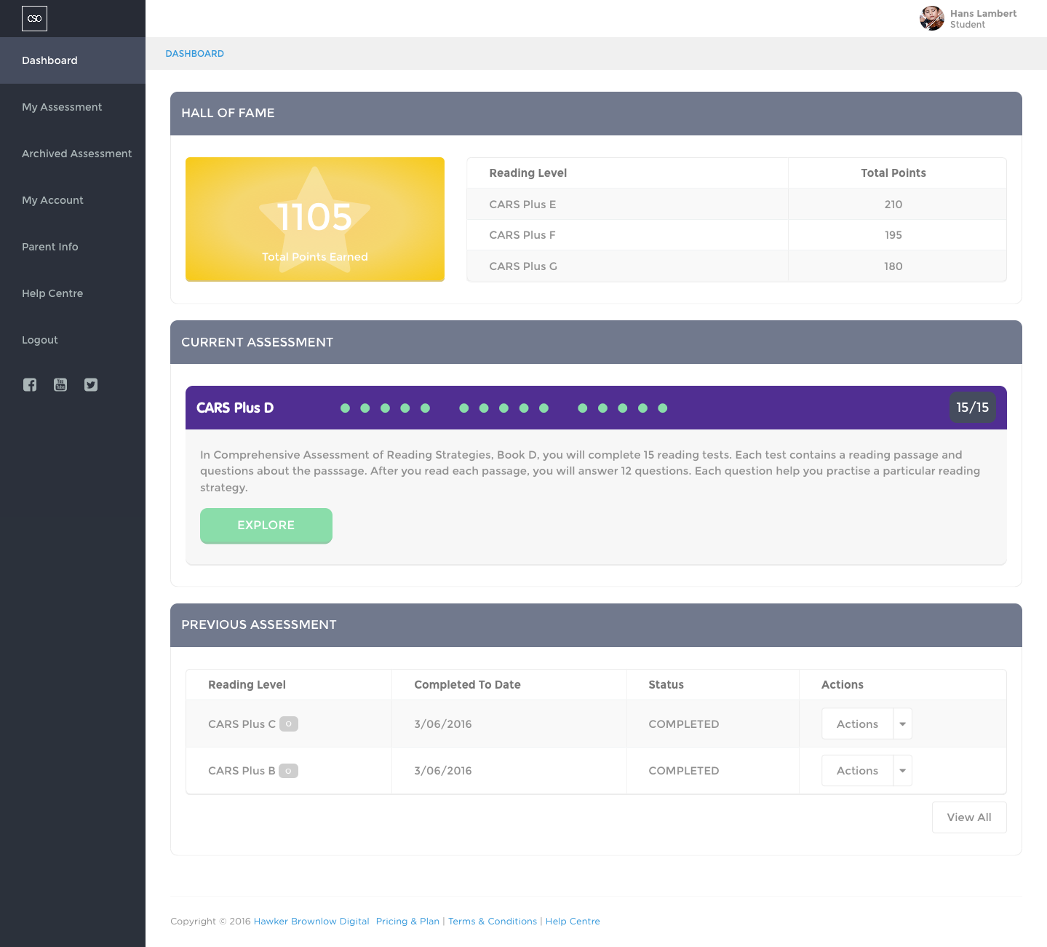Open the Hawker Brownlow Digital link
Screen dimensions: 1047x947
[x=311, y=922]
